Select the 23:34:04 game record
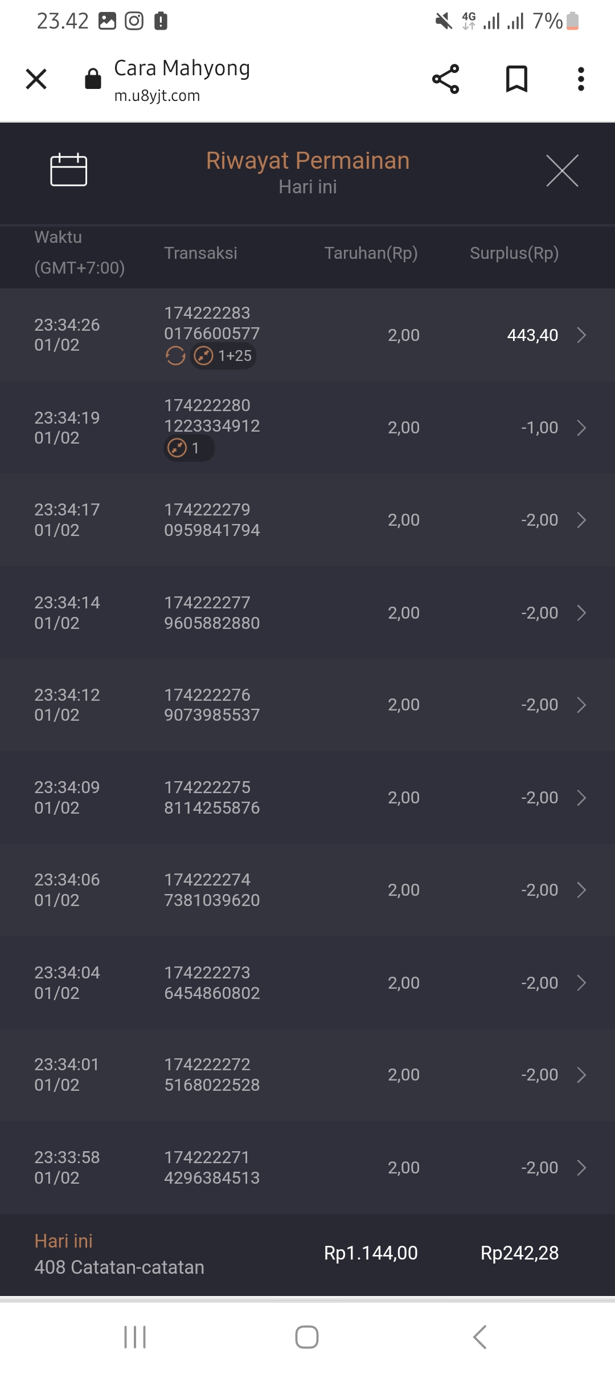 coord(307,983)
